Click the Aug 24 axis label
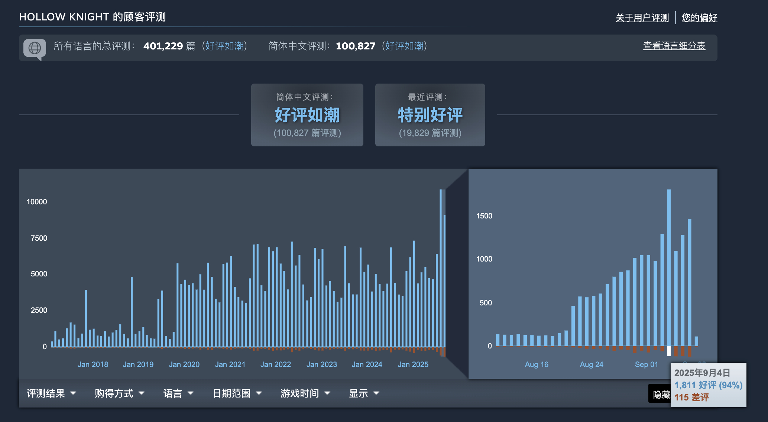The width and height of the screenshot is (768, 422). click(592, 364)
